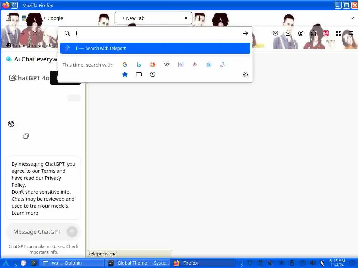
Task: Click the pink AI extension icon
Action: pyautogui.click(x=326, y=33)
